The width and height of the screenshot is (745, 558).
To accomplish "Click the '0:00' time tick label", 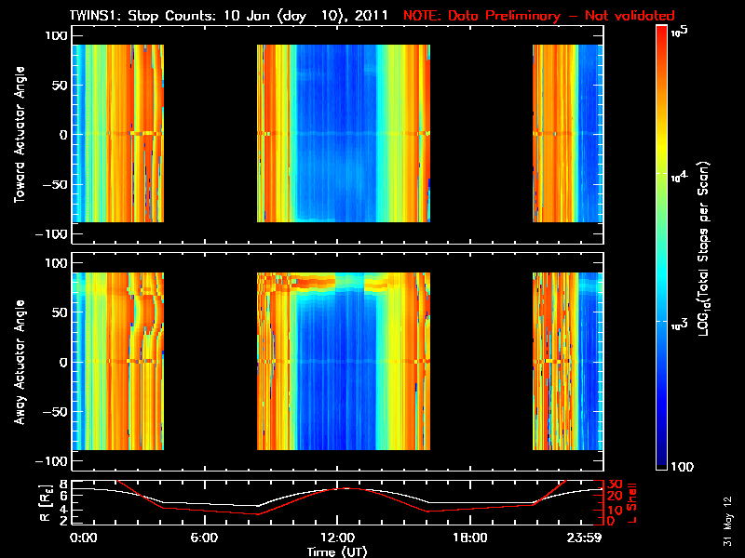I will click(x=83, y=538).
